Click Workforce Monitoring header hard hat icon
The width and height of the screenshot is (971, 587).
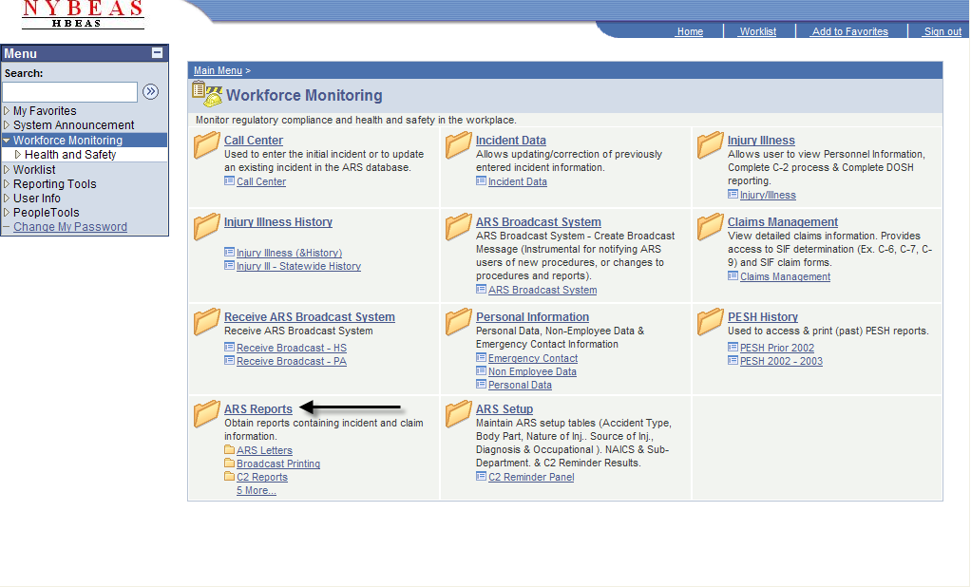207,94
